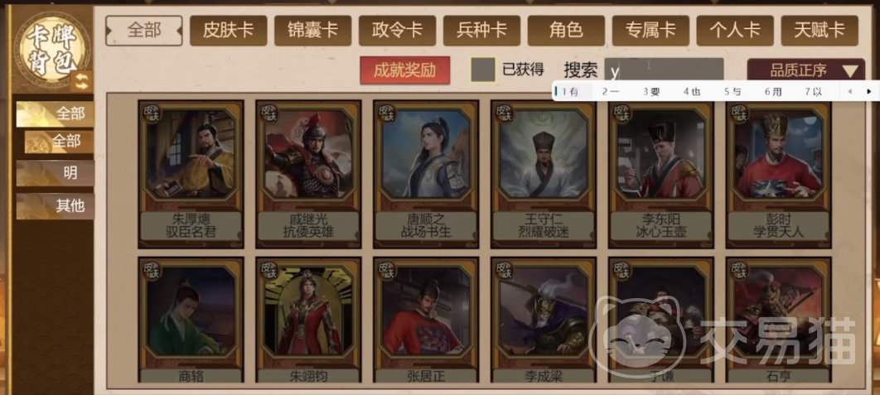Click the 搜索 input field
This screenshot has width=880, height=395.
point(664,70)
